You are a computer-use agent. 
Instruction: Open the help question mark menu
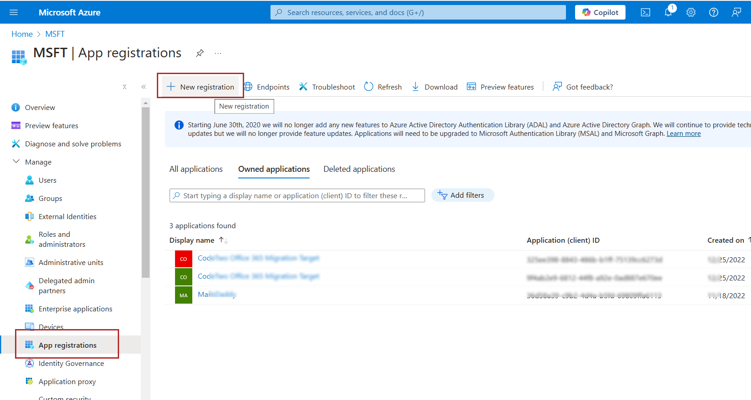point(714,12)
